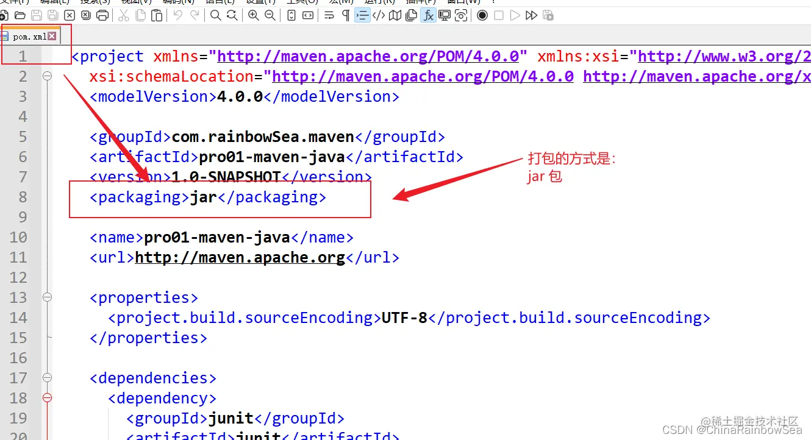Play back the recorded macro
The width and height of the screenshot is (811, 440).
click(515, 15)
